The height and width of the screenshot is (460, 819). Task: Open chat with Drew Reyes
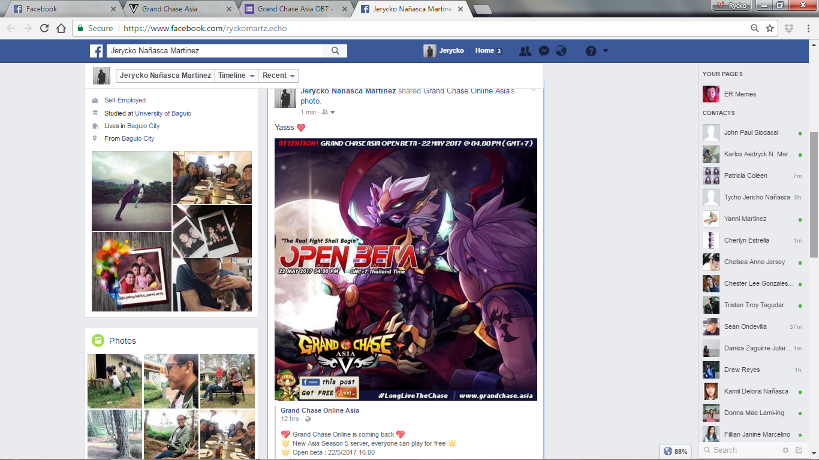pyautogui.click(x=754, y=370)
